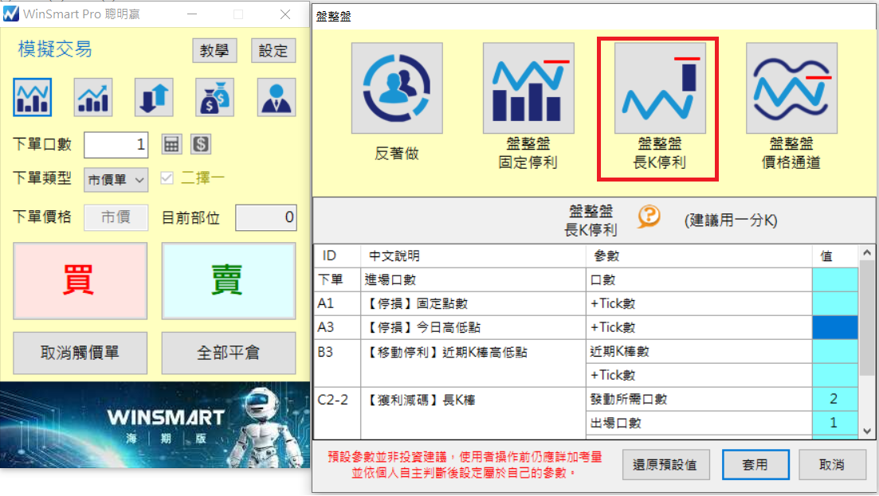Click the 【停損】固定點數 description cell
Viewport: 879px width, 496px height.
[473, 303]
